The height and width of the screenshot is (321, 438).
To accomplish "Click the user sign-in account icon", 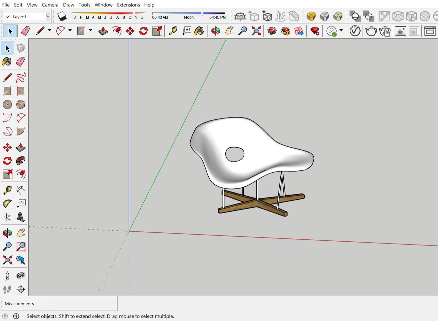I will [332, 31].
